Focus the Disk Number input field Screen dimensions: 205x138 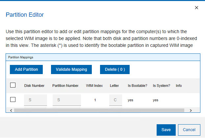click(36, 100)
